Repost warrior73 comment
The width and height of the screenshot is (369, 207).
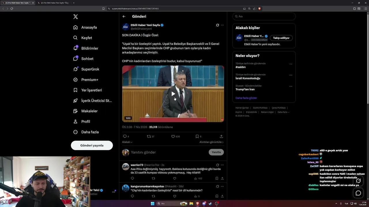coord(153,178)
